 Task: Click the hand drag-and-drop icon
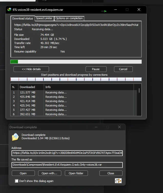point(118,181)
